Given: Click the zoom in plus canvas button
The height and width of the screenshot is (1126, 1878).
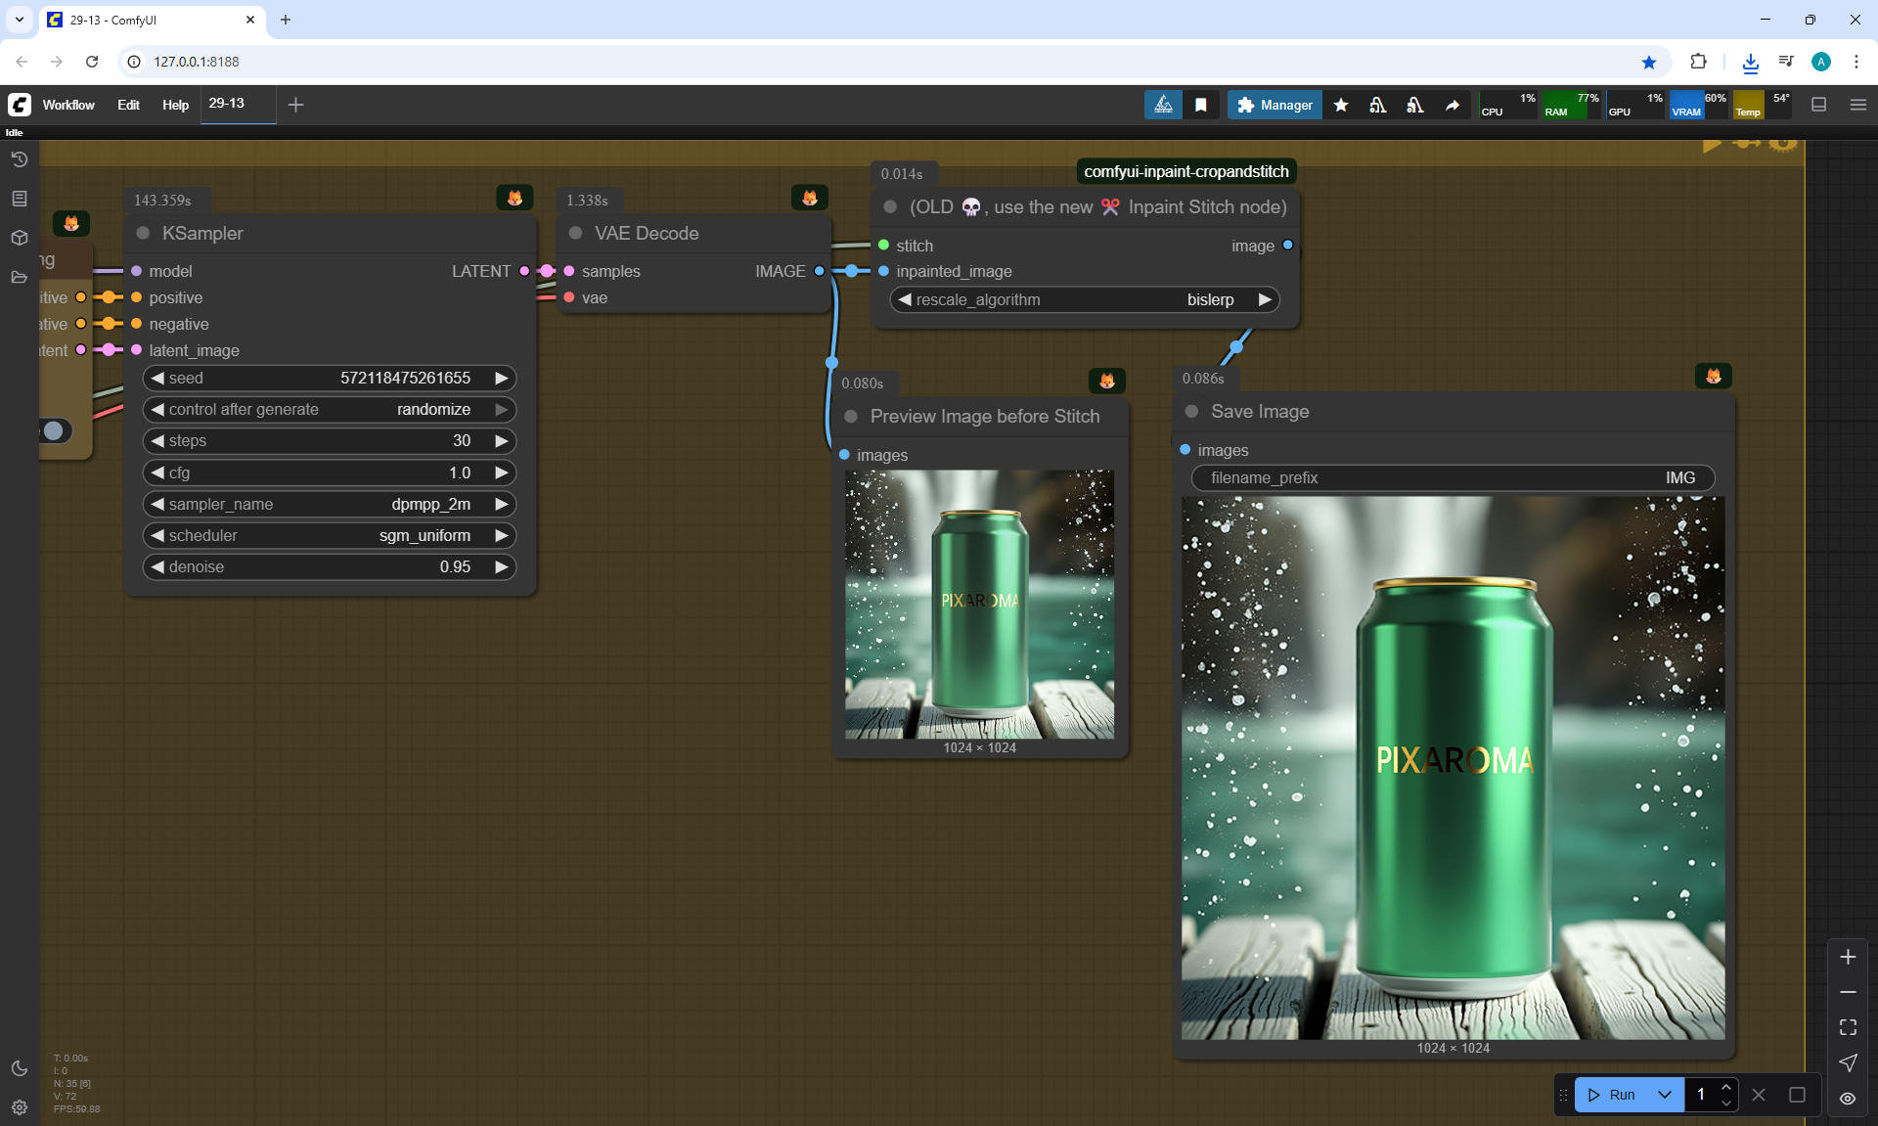Looking at the screenshot, I should click(x=1848, y=957).
